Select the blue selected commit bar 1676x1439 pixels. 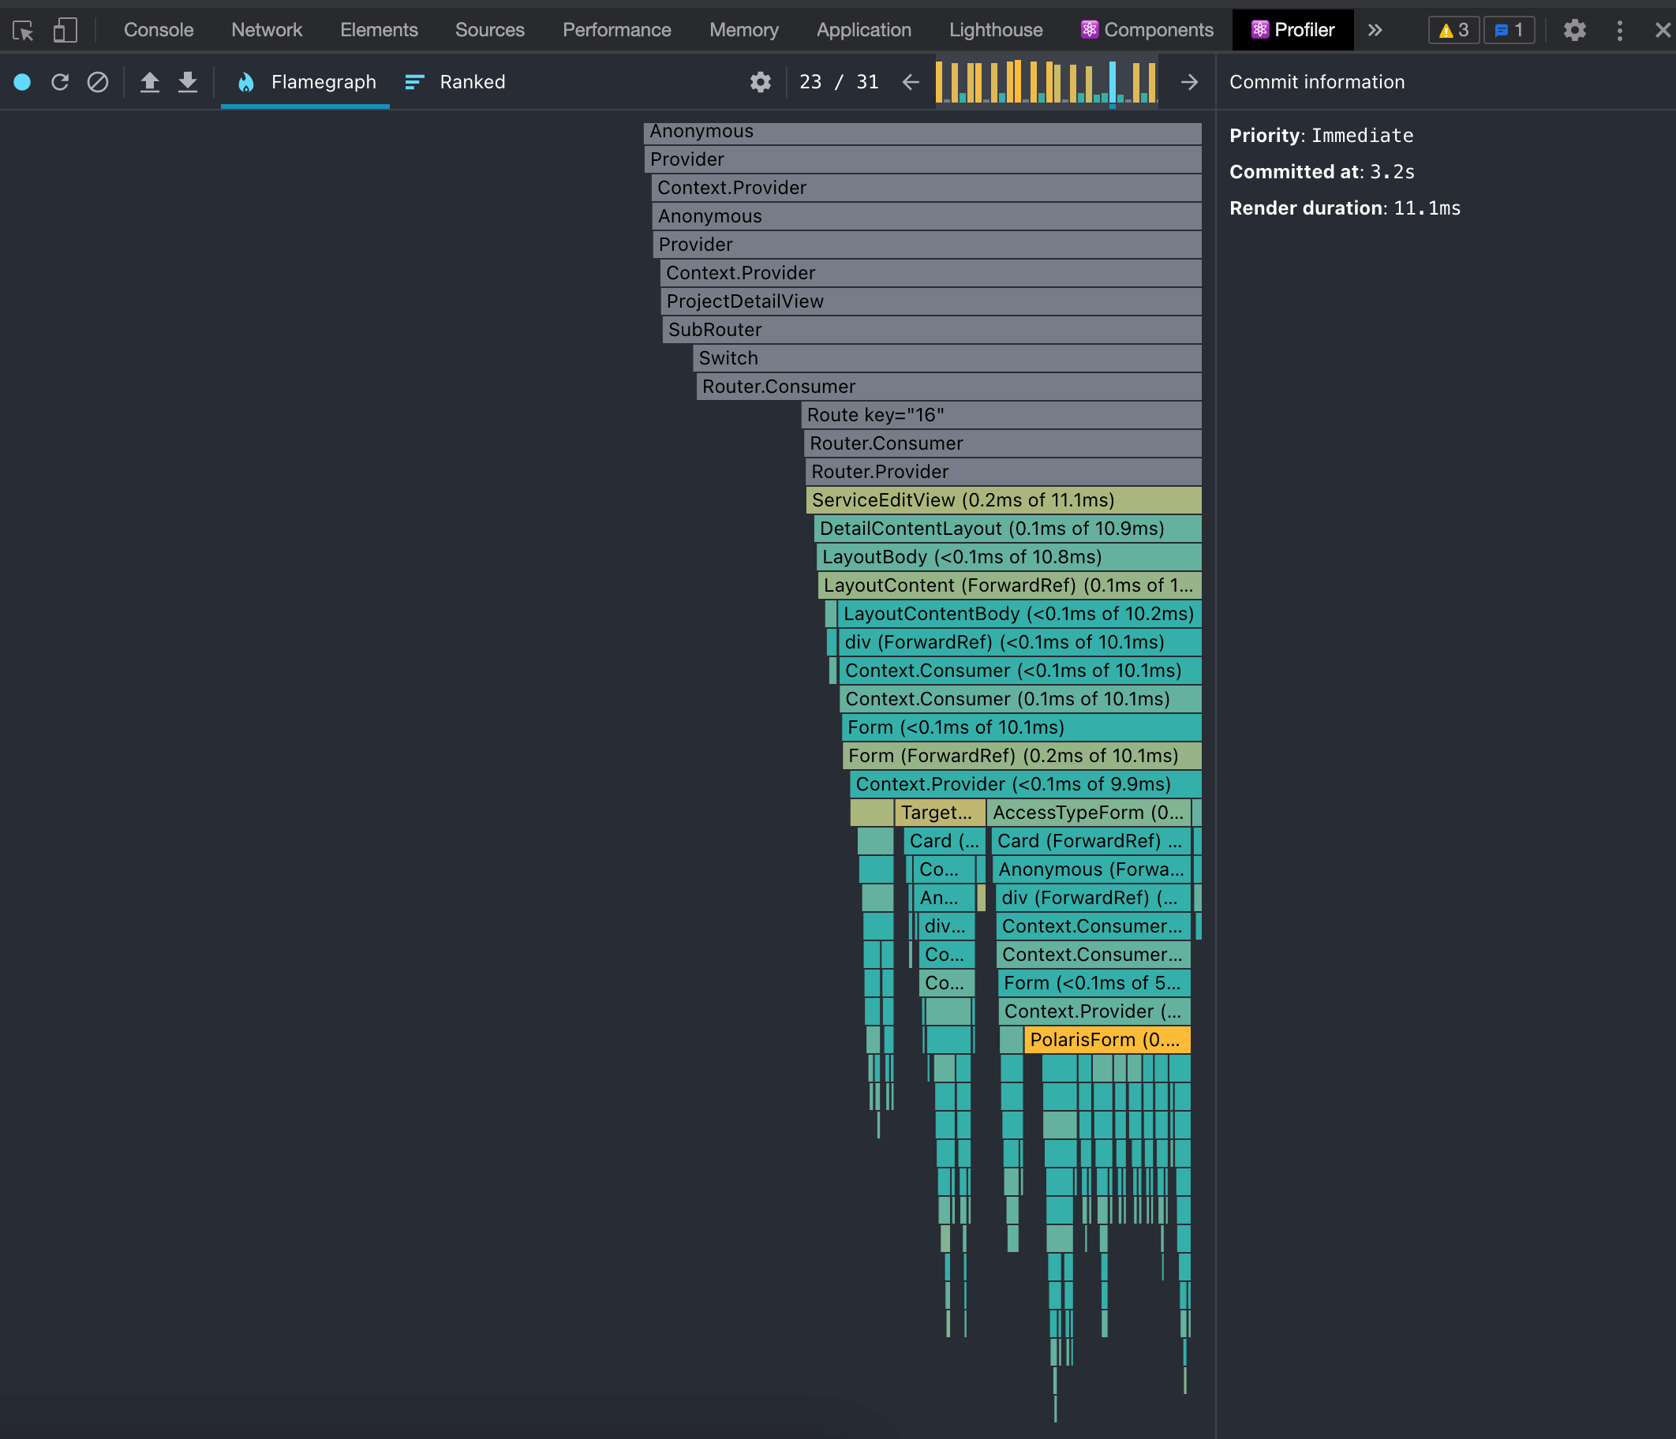click(x=1113, y=82)
